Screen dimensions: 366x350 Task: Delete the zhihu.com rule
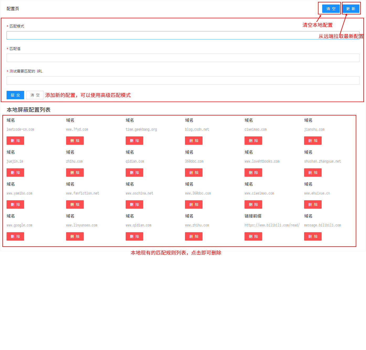coord(75,173)
